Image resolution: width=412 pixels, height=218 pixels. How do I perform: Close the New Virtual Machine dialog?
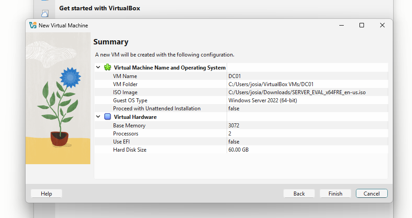[x=382, y=25]
